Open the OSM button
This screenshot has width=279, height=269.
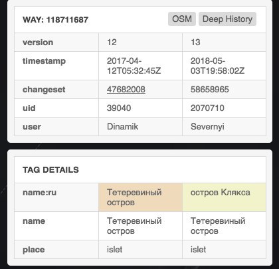(x=182, y=19)
